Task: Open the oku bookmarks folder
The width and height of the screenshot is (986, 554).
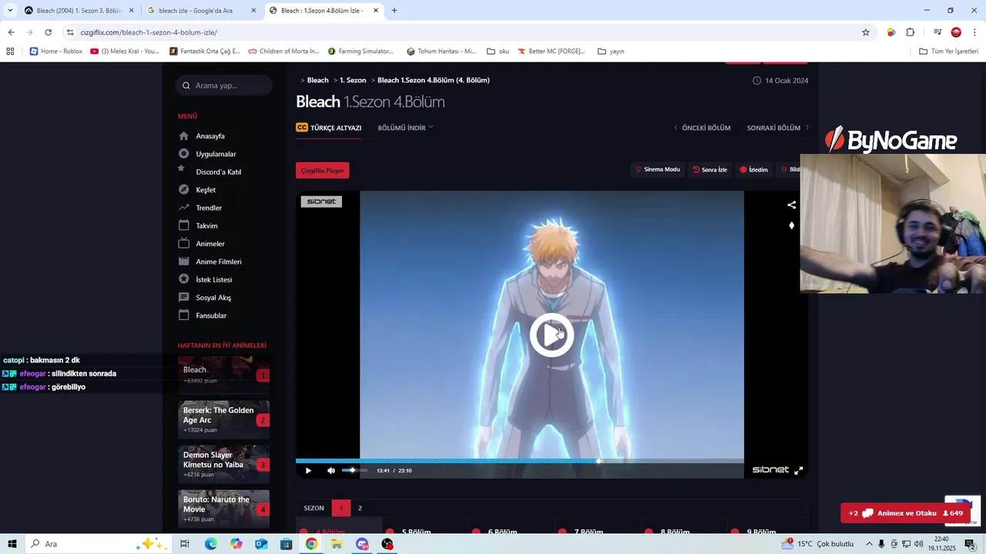Action: pos(498,52)
